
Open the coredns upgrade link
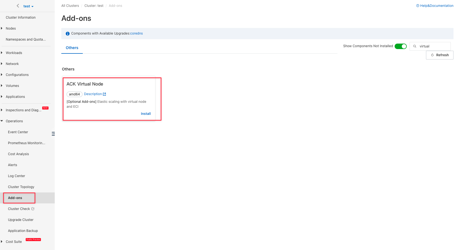click(136, 33)
